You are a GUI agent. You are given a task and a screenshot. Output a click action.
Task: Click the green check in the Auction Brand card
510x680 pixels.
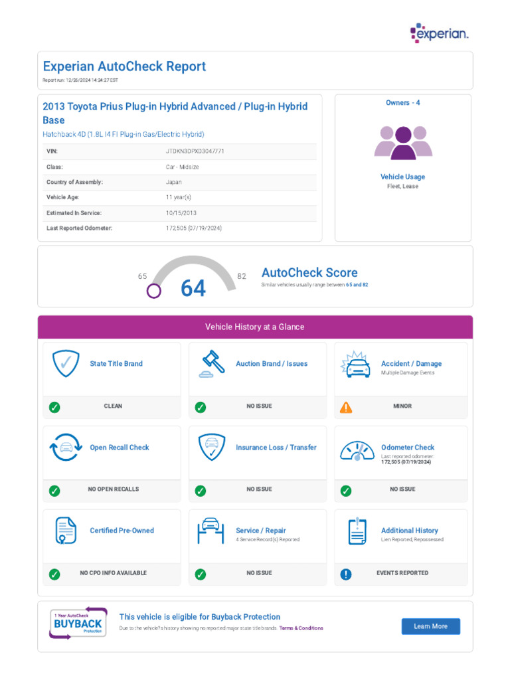point(201,407)
